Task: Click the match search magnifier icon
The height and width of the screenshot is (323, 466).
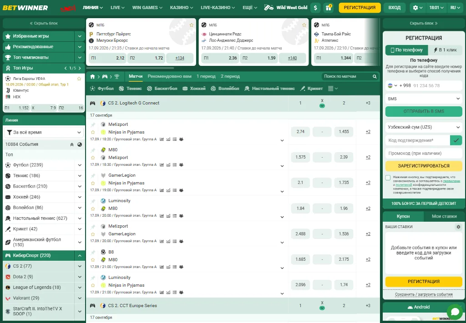Action: tap(375, 76)
